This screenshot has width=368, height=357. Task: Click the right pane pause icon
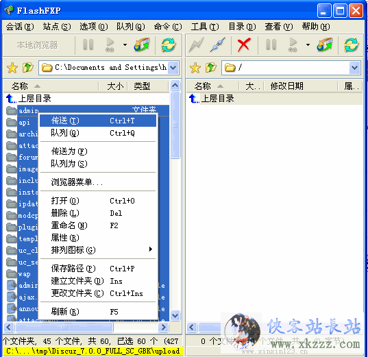click(x=271, y=45)
